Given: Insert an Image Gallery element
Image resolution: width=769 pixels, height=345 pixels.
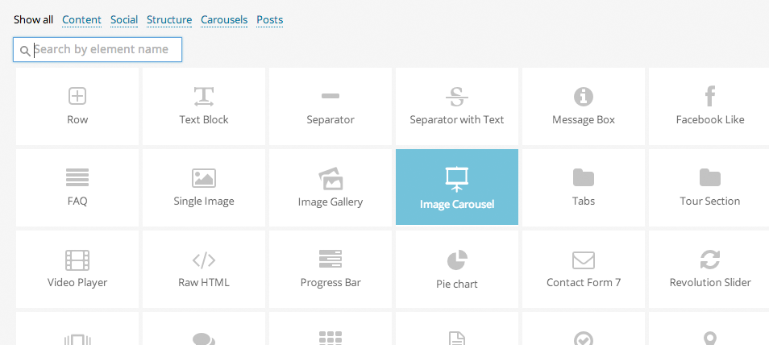Looking at the screenshot, I should click(x=330, y=187).
